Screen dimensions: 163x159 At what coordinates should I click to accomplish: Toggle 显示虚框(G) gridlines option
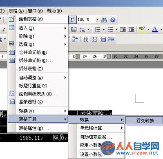[x=38, y=102]
